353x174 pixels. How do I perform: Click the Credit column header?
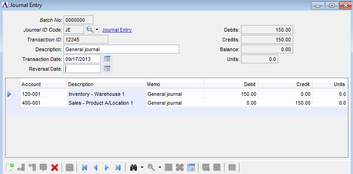click(x=285, y=84)
